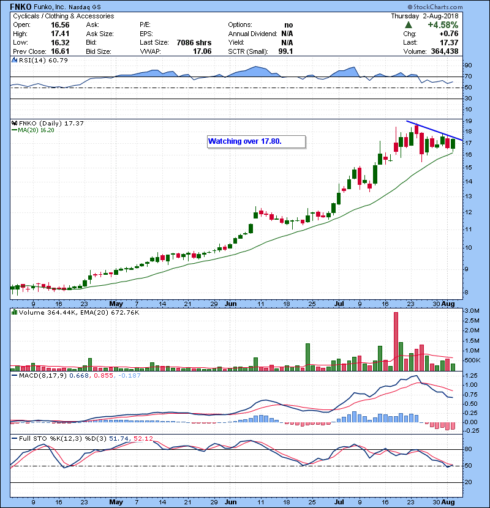This screenshot has height=508, width=490.
Task: Click the blue descending trendline on price chart
Action: 434,130
